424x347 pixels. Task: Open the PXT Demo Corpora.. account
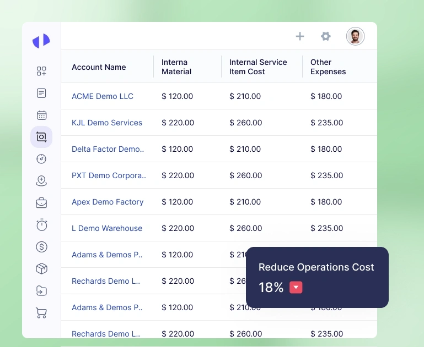109,175
